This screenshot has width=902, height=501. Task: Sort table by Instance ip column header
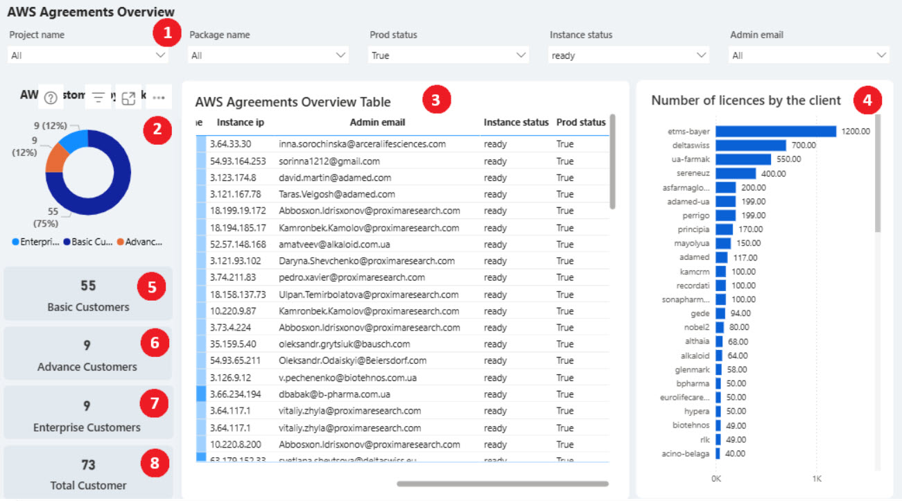pyautogui.click(x=240, y=123)
